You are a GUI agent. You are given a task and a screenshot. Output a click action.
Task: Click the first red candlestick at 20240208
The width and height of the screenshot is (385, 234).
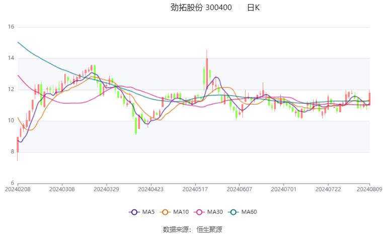pos(18,144)
